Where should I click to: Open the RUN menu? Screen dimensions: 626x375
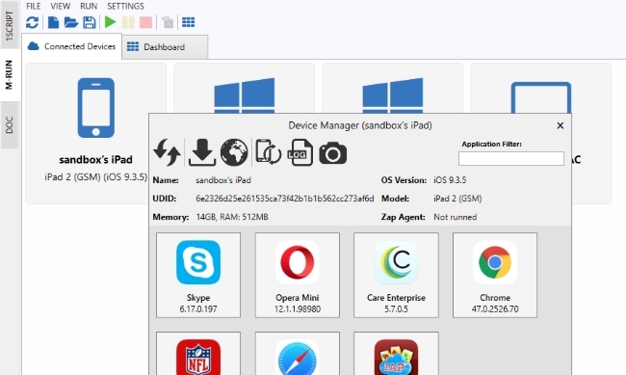[89, 6]
